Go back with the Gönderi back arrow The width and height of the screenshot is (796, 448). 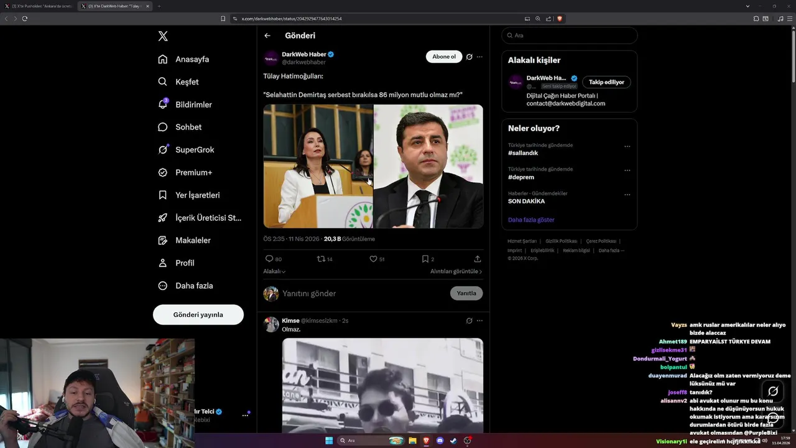[267, 35]
